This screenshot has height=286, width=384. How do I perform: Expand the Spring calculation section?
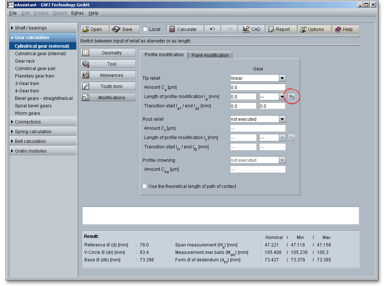[x=33, y=132]
